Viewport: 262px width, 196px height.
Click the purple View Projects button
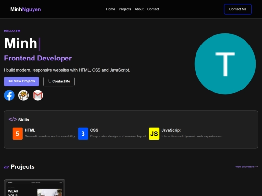point(21,81)
